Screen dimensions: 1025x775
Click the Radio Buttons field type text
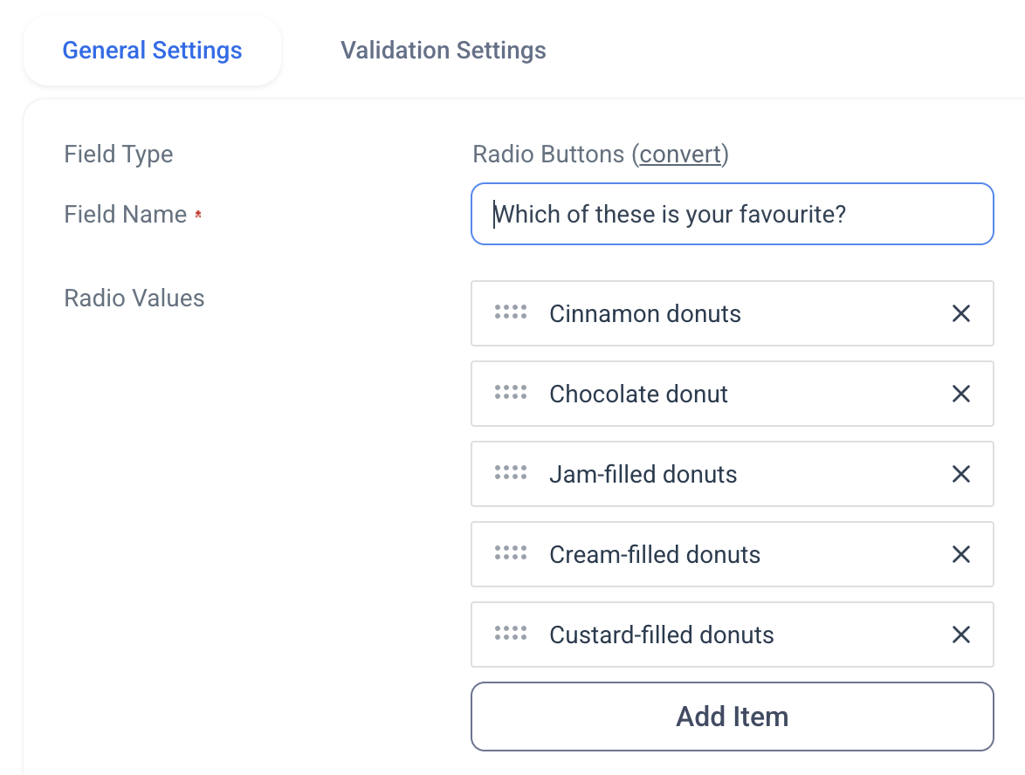pyautogui.click(x=548, y=154)
